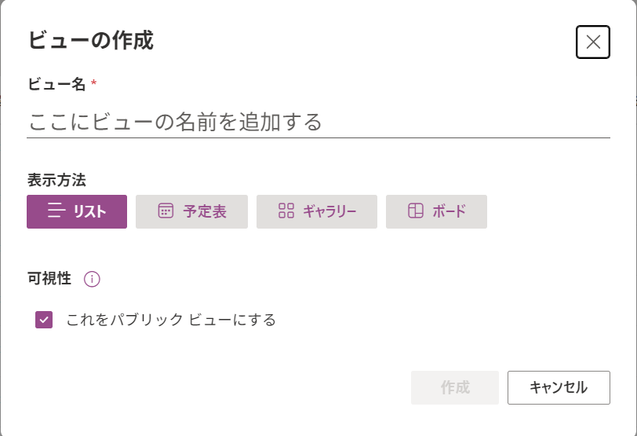
Task: Click the four-squares gallery icon
Action: (286, 211)
